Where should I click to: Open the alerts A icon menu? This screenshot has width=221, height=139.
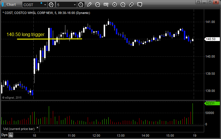123,5
